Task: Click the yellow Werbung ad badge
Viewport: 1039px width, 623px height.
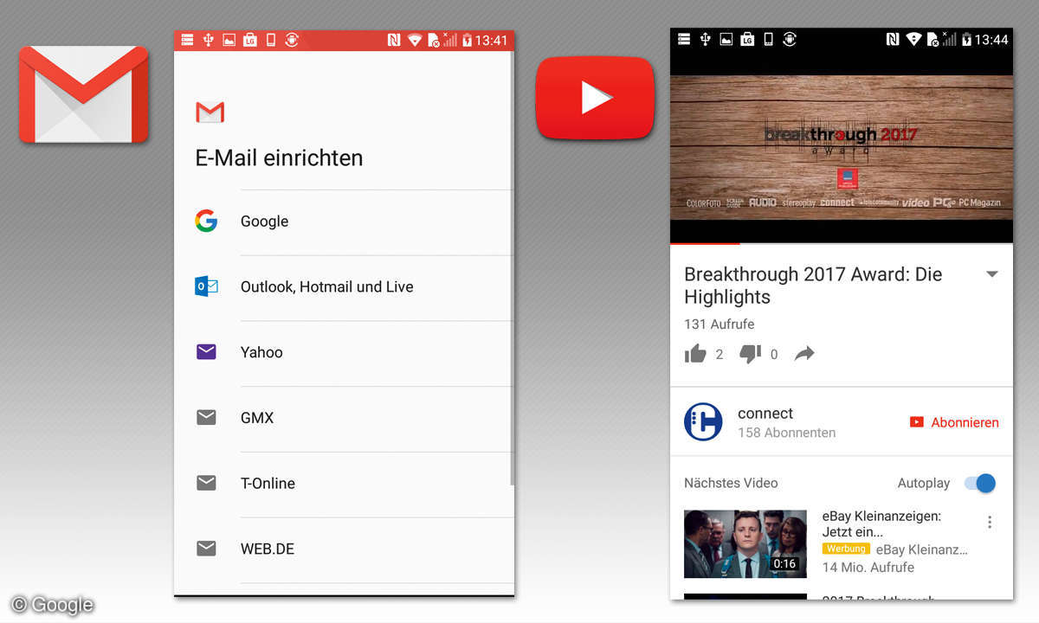Action: pyautogui.click(x=846, y=549)
